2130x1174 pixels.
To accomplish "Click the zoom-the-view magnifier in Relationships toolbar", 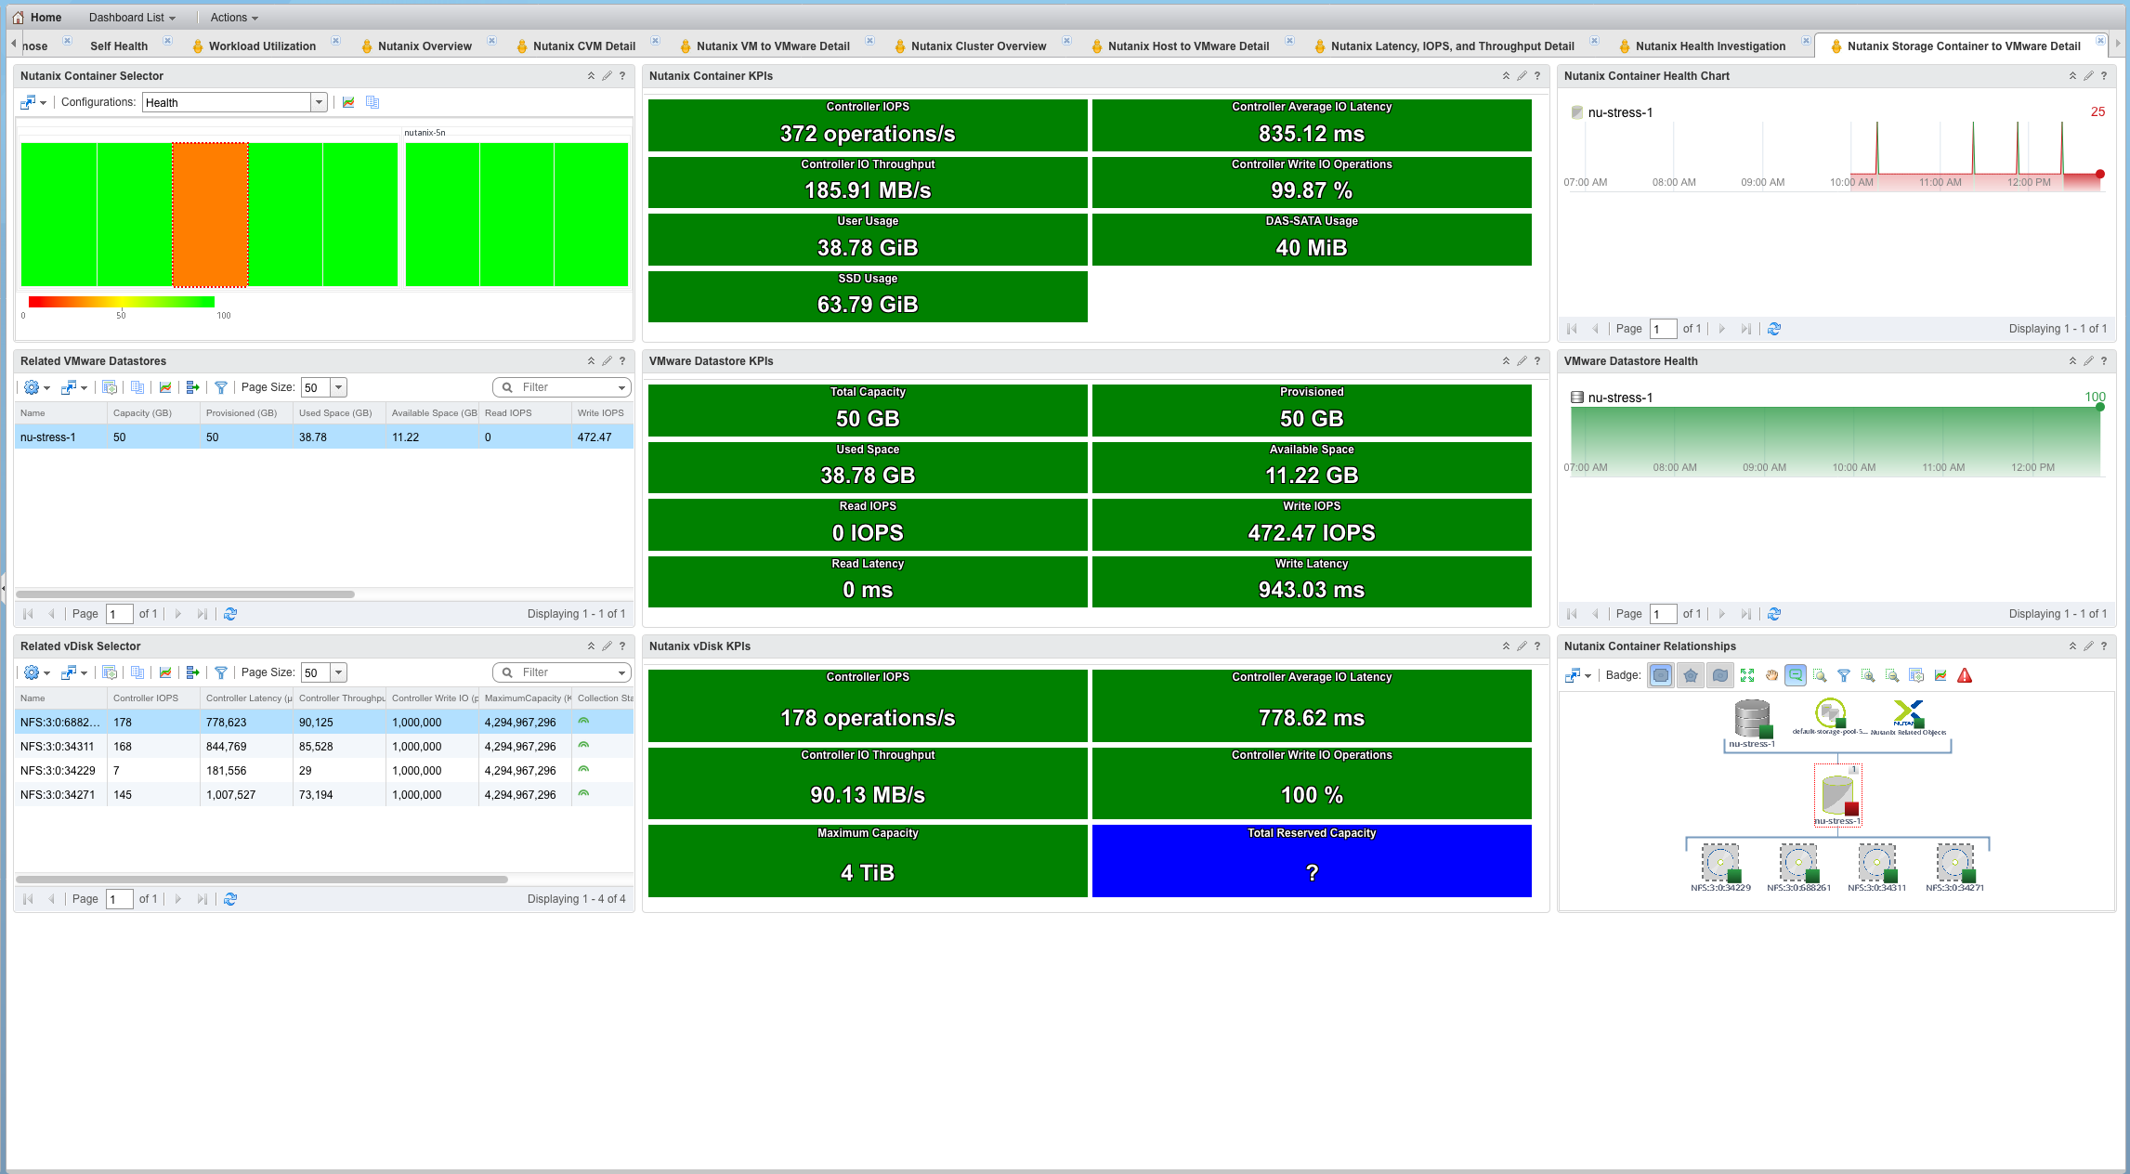I will click(x=1820, y=675).
